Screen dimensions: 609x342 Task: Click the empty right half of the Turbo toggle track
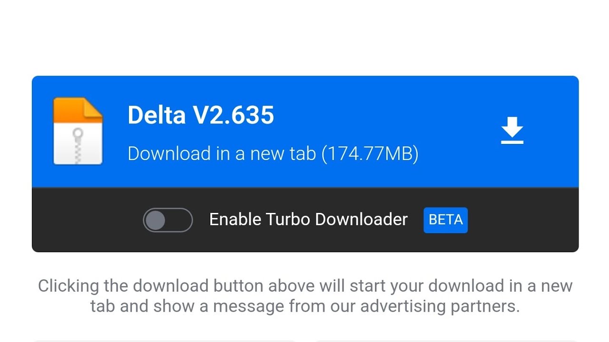click(x=179, y=220)
